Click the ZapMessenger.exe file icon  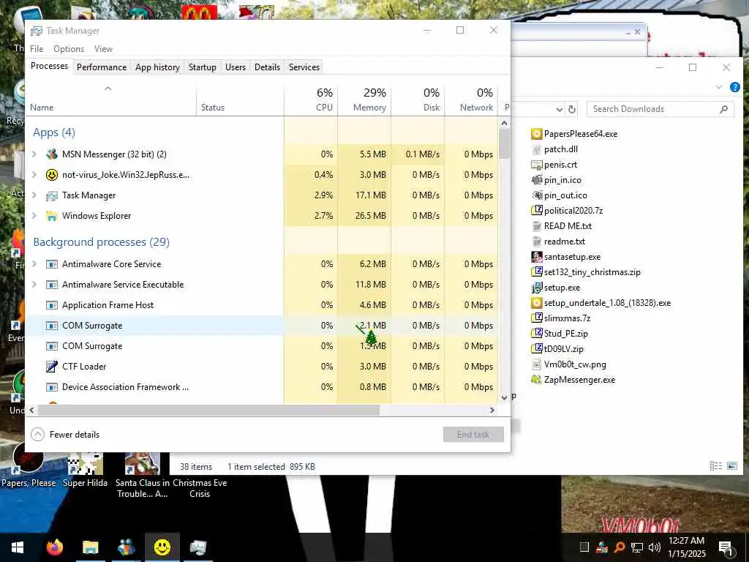point(536,380)
